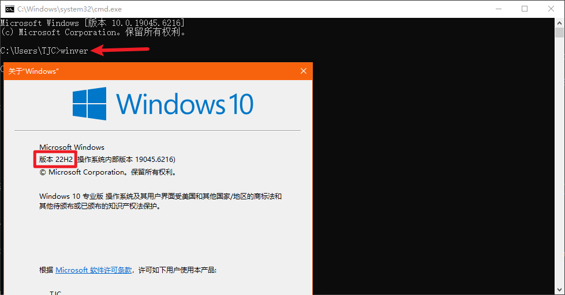Click the 操作系统内部版本 19045.6216 text
Image resolution: width=565 pixels, height=295 pixels.
coord(126,159)
